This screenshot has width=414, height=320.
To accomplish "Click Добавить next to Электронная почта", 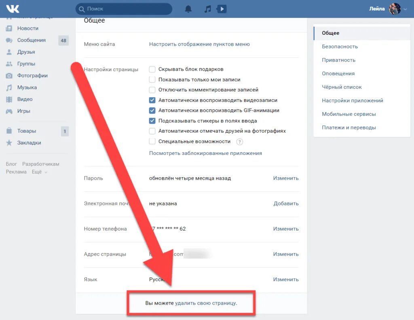I will (286, 203).
